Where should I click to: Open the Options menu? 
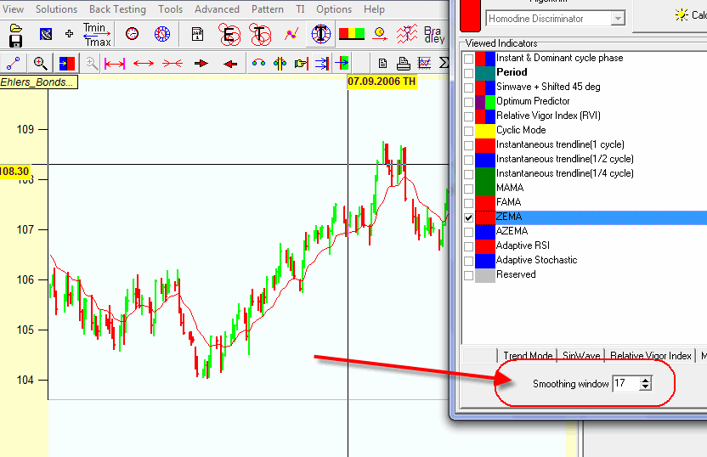tap(334, 9)
